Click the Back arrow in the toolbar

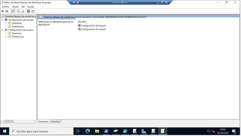click(3, 11)
